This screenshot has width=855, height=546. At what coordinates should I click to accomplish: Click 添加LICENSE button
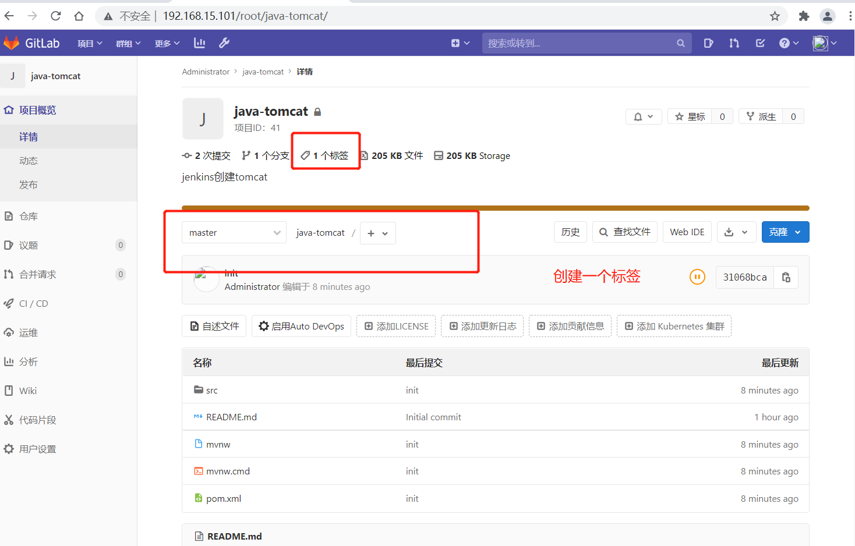coord(396,326)
